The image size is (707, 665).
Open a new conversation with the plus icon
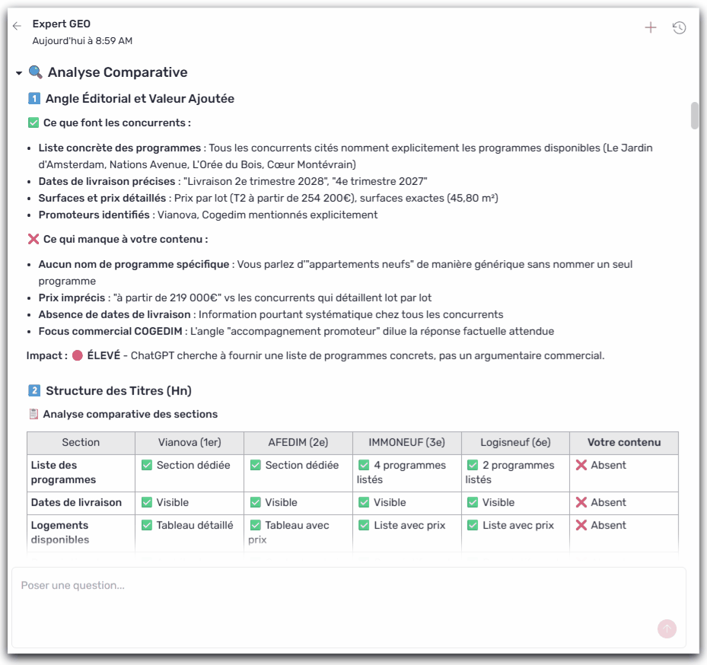(651, 26)
